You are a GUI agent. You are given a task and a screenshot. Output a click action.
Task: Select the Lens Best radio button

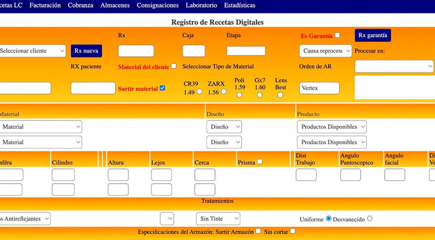[280, 95]
